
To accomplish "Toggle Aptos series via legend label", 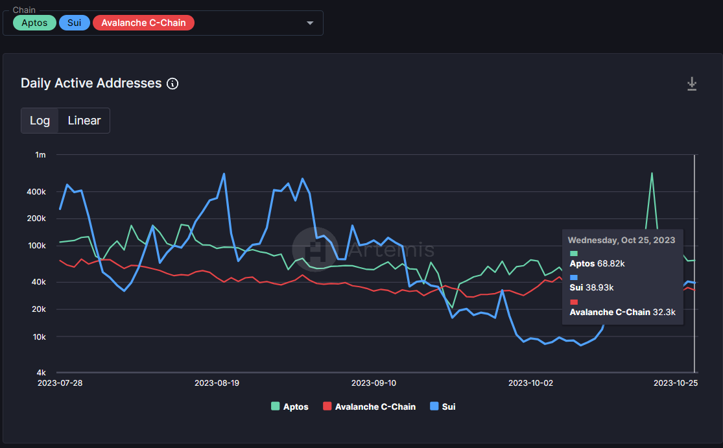I will [x=296, y=407].
